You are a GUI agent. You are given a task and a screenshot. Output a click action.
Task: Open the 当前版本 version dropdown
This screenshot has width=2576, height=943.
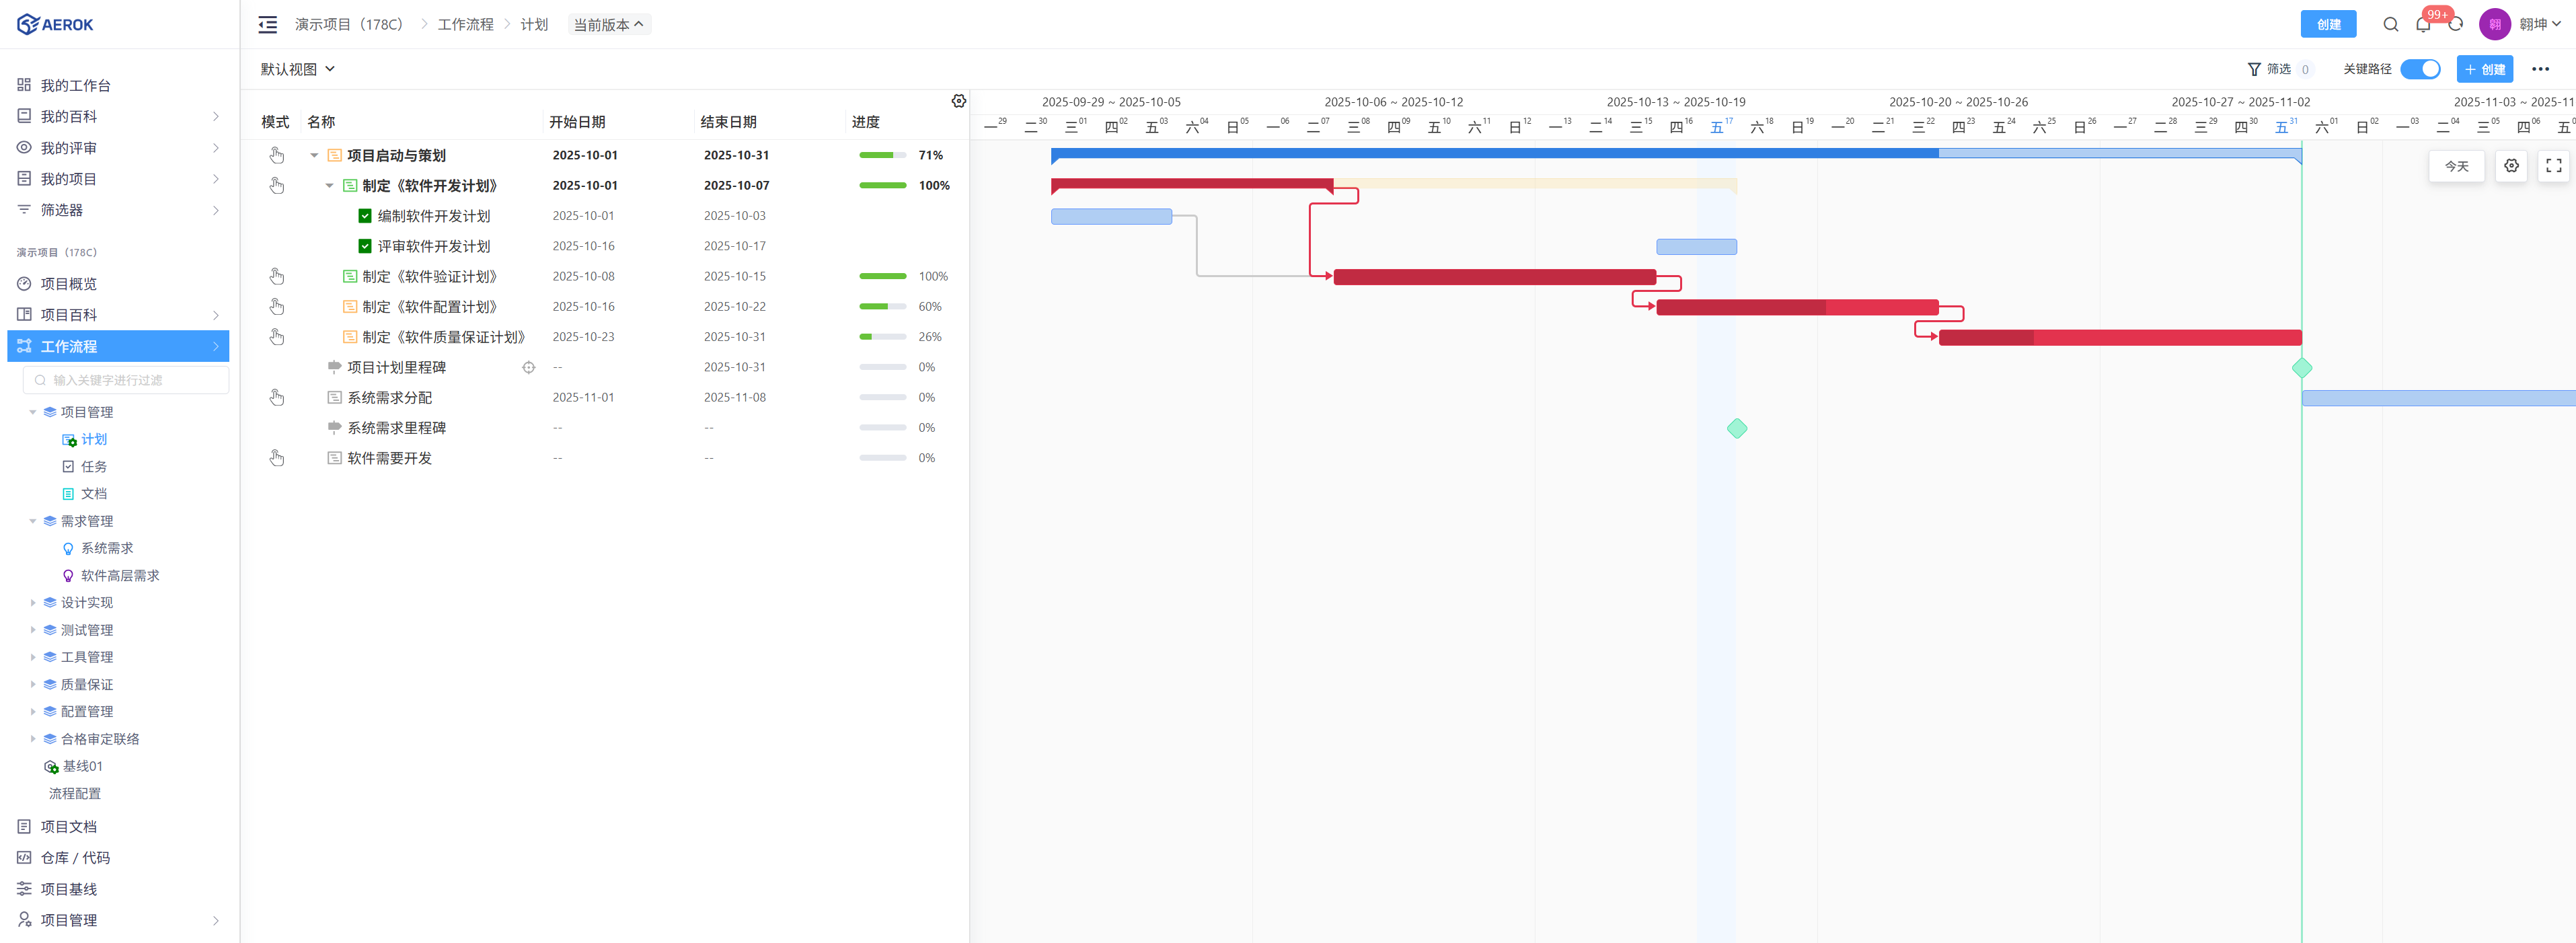pos(608,24)
